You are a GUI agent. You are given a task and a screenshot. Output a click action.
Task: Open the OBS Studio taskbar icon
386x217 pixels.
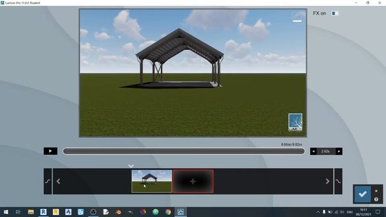coord(93,212)
